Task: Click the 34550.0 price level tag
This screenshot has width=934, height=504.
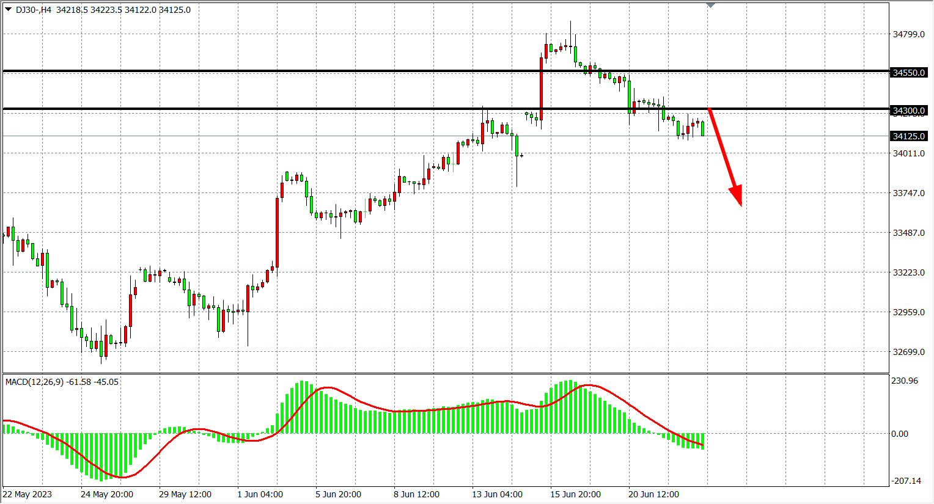Action: pos(909,73)
